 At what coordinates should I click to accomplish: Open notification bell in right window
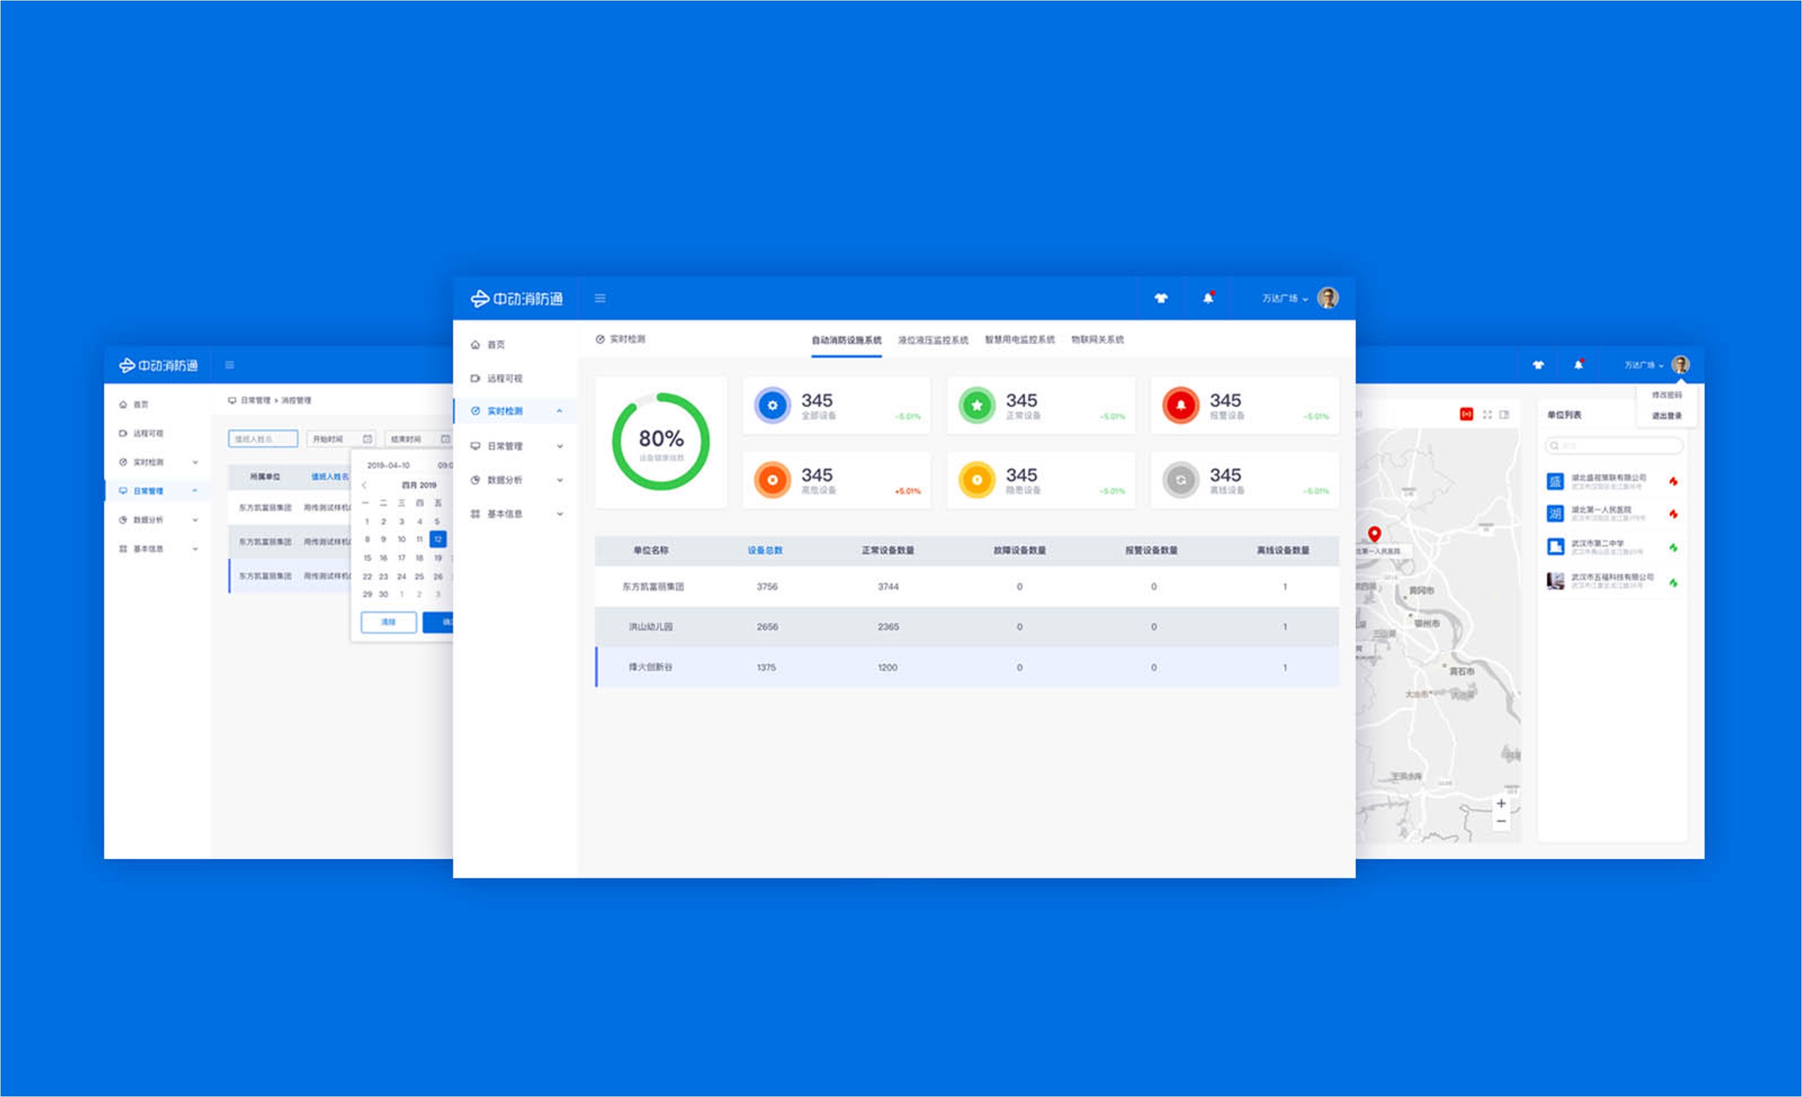(x=1578, y=364)
